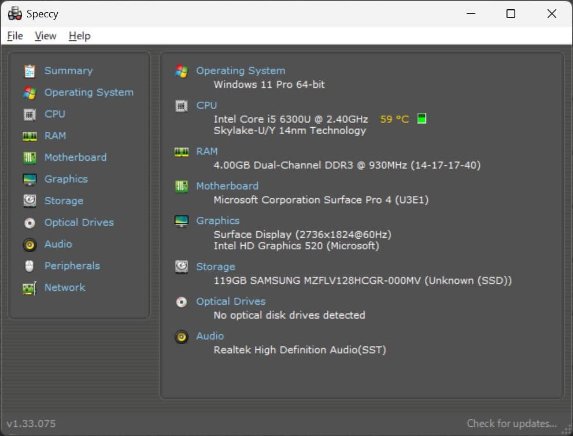Click the Graphics monitor icon in sidebar
This screenshot has height=436, width=573.
29,179
